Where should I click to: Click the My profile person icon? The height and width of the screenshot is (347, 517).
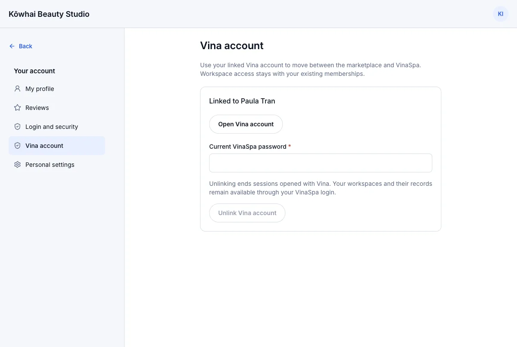(x=17, y=89)
